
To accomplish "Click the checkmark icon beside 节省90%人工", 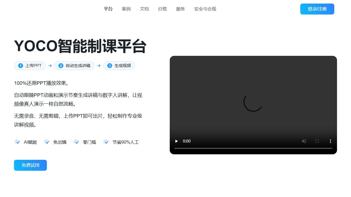I will click(106, 142).
